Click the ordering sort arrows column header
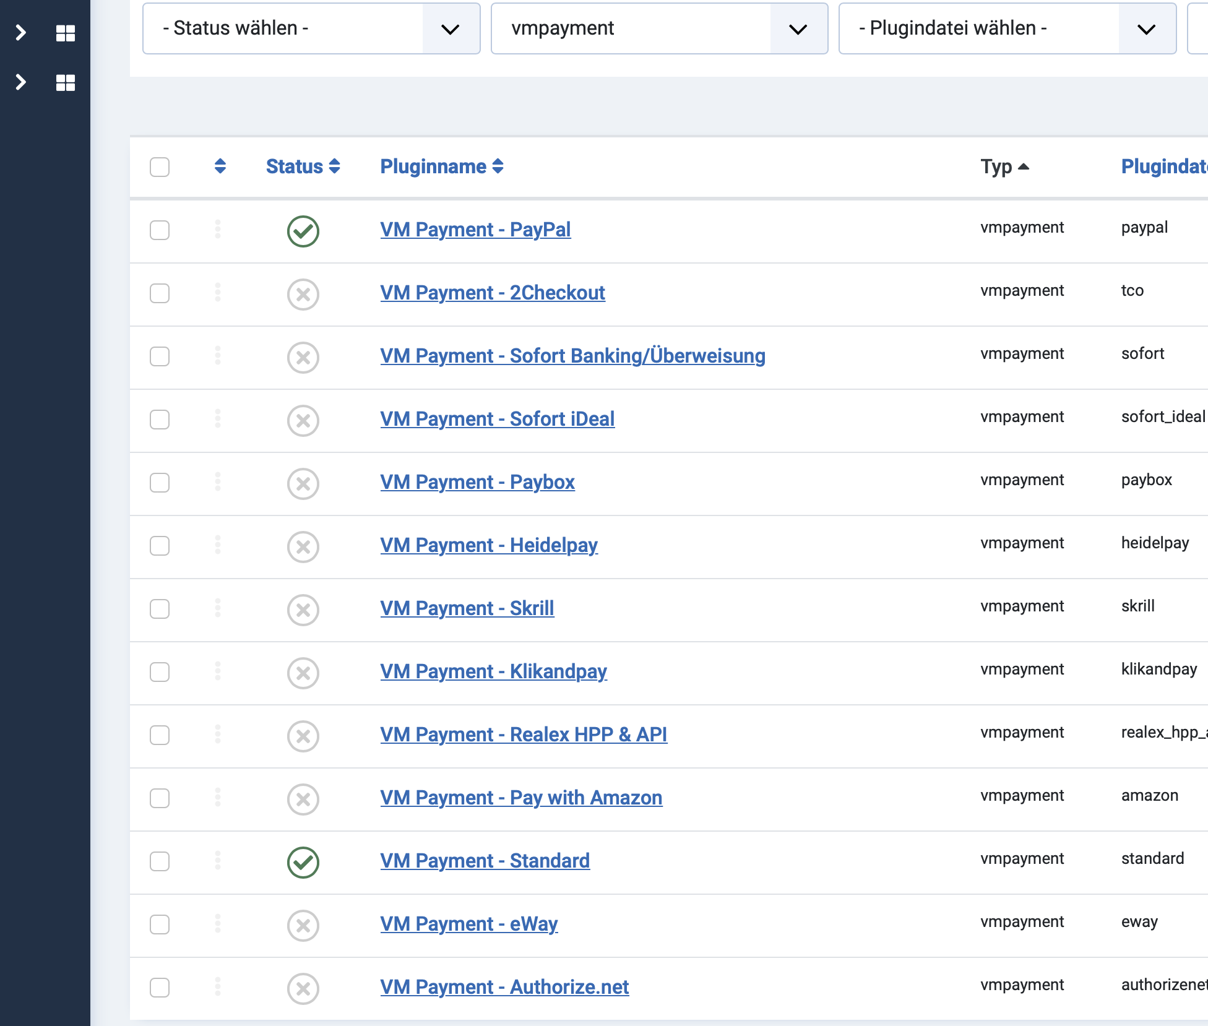The width and height of the screenshot is (1208, 1026). 220,166
